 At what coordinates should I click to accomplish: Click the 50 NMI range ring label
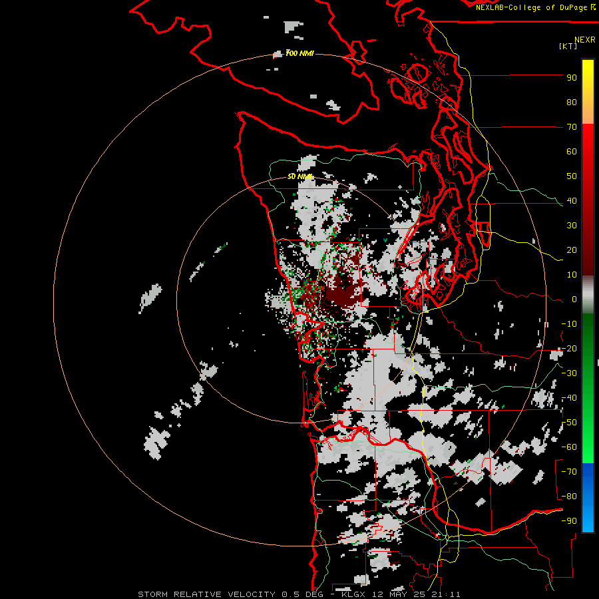click(x=300, y=176)
